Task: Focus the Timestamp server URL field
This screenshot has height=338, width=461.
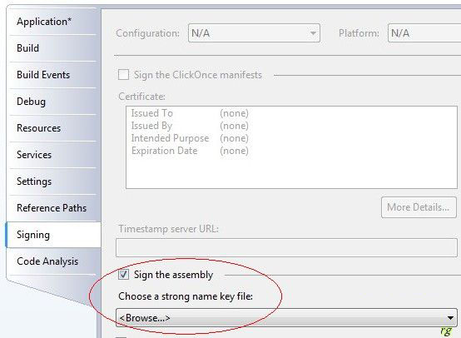Action: coord(286,248)
